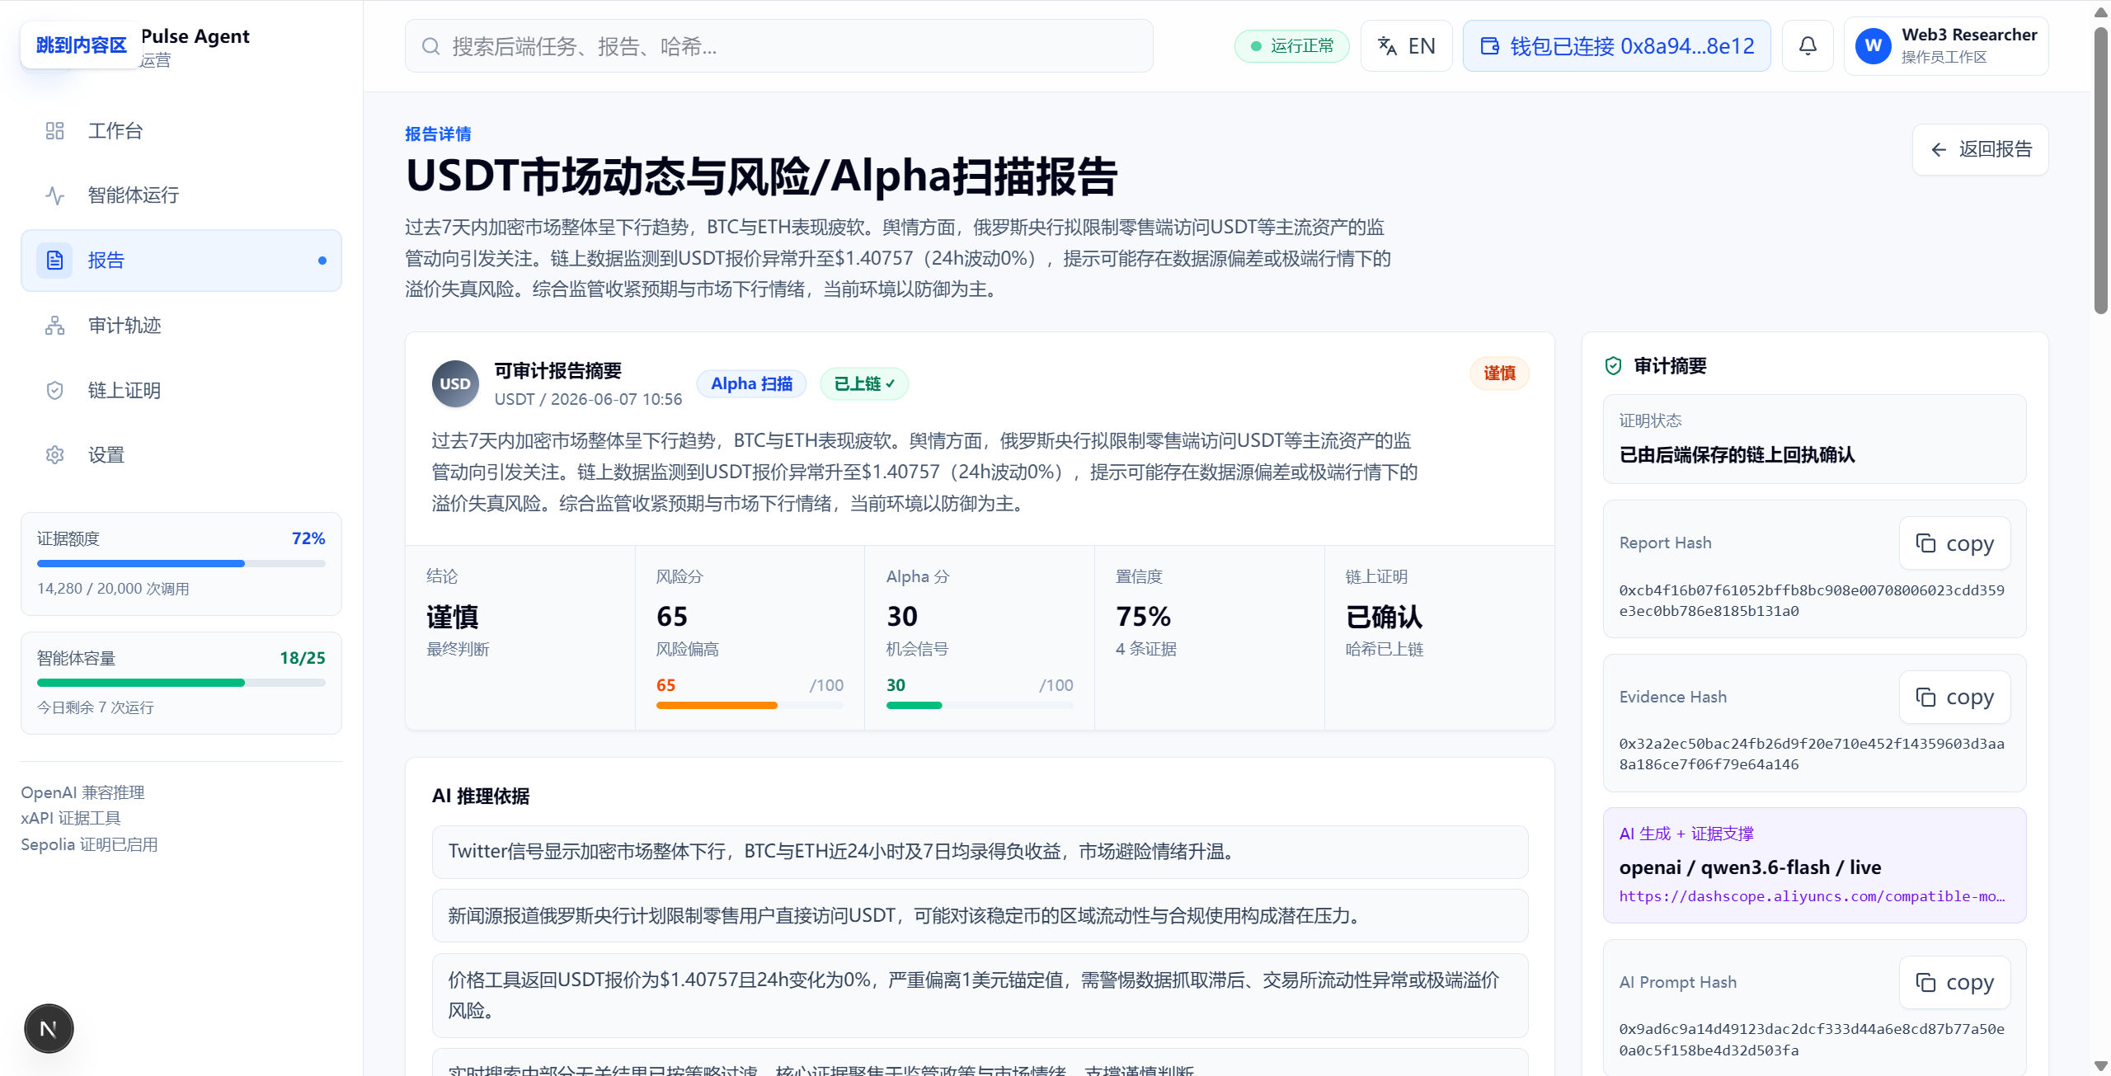Click the 18/25 capacity value
Image resolution: width=2111 pixels, height=1076 pixels.
pos(303,658)
